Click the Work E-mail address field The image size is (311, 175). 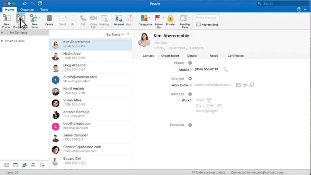tap(213, 85)
